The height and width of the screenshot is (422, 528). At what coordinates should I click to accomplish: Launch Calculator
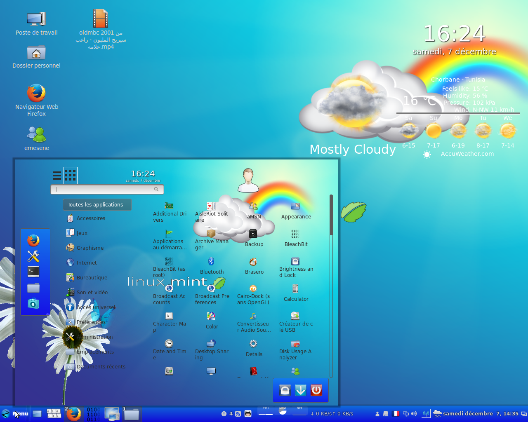click(x=296, y=293)
